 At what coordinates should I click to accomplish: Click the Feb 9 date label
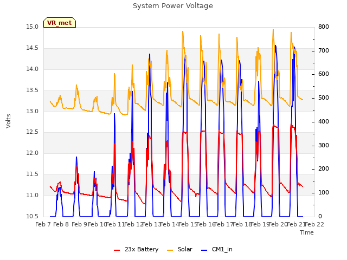[79, 224]
